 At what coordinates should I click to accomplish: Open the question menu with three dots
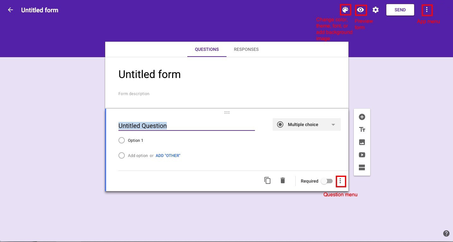(x=341, y=181)
